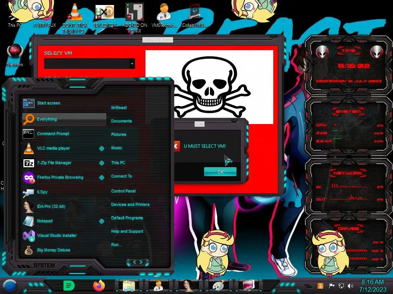Open the green chat-bubble taskbar icon
This screenshot has height=294, width=393.
click(x=69, y=286)
